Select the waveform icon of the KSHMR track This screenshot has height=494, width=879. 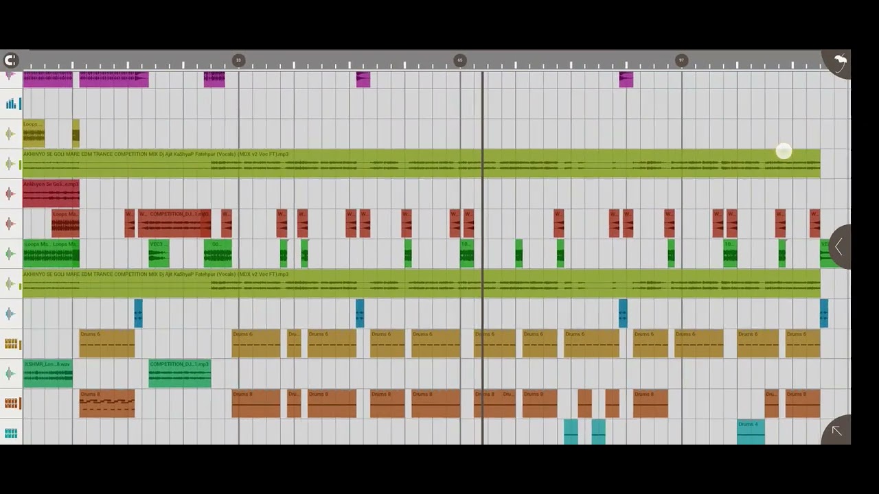click(10, 374)
